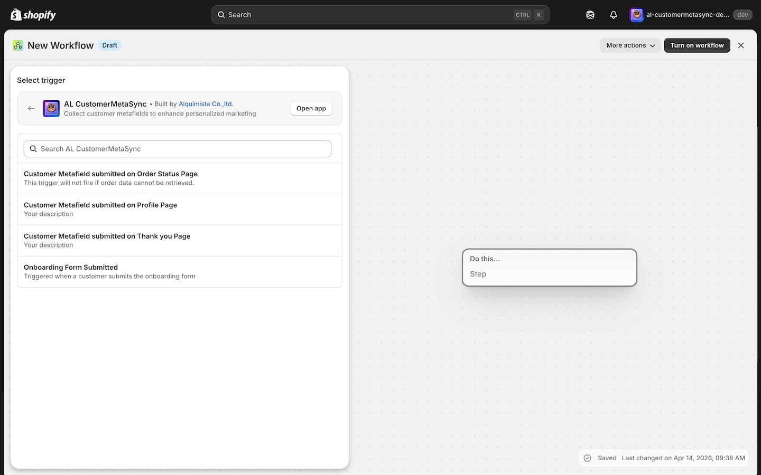Click the Select trigger heading
Image resolution: width=761 pixels, height=475 pixels.
coord(41,80)
